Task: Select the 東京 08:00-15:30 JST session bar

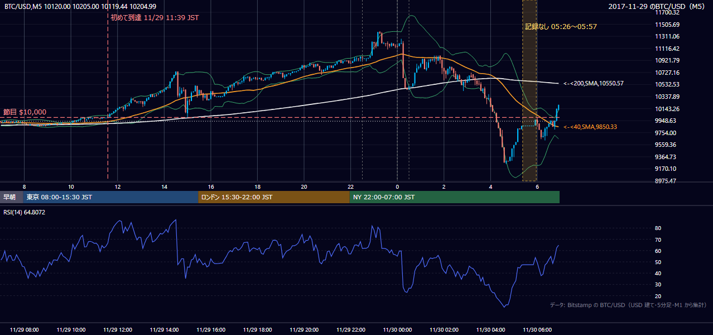Action: (110, 197)
